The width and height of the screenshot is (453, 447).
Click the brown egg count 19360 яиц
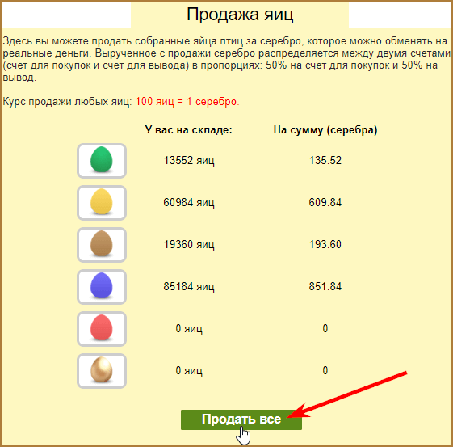click(x=189, y=245)
